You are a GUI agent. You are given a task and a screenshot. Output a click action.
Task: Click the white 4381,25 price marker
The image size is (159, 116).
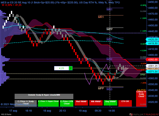[x=152, y=66]
